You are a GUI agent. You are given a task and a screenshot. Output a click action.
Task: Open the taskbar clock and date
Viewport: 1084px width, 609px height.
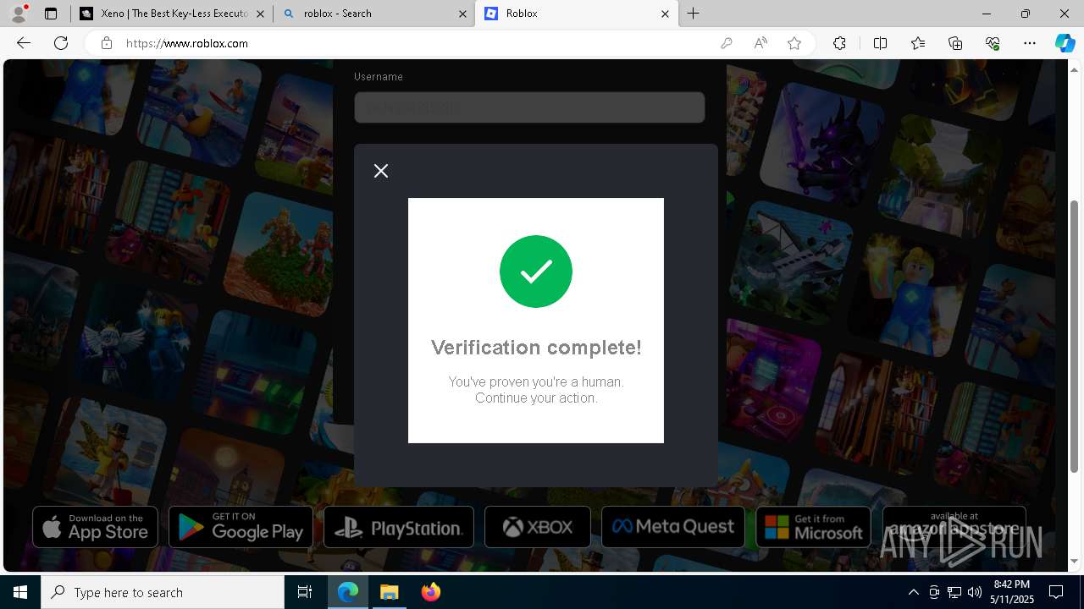click(1011, 592)
